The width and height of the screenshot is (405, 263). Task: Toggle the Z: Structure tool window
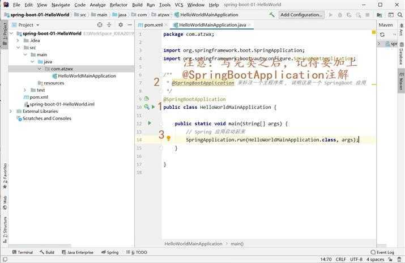tap(5, 230)
